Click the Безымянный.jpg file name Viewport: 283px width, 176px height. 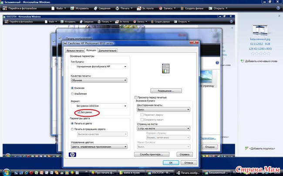coord(260,39)
